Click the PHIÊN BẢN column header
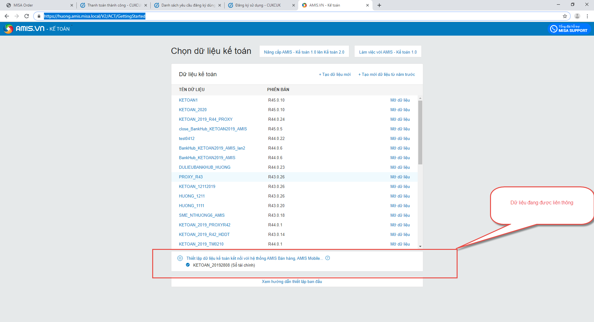 [x=278, y=90]
